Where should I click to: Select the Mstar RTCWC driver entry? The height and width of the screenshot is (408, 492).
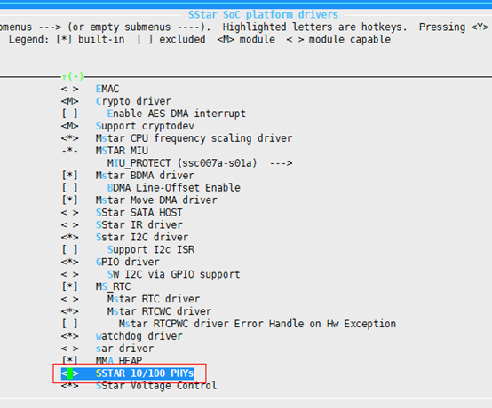(x=159, y=311)
